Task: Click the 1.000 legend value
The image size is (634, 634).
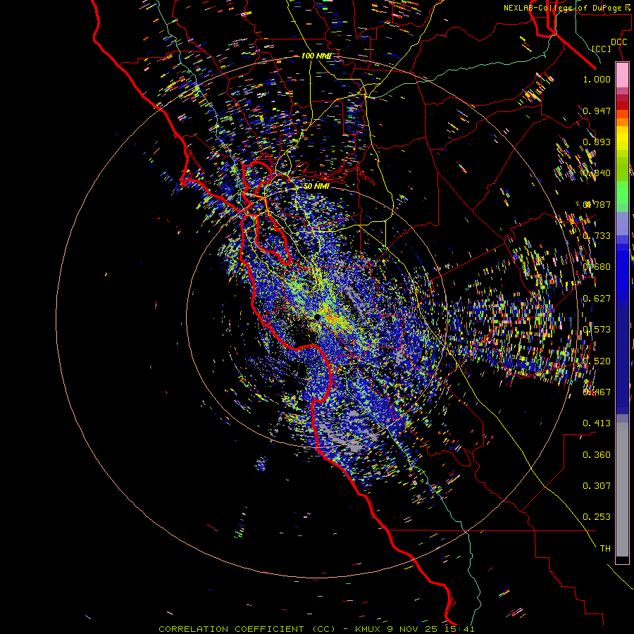Action: click(x=597, y=79)
